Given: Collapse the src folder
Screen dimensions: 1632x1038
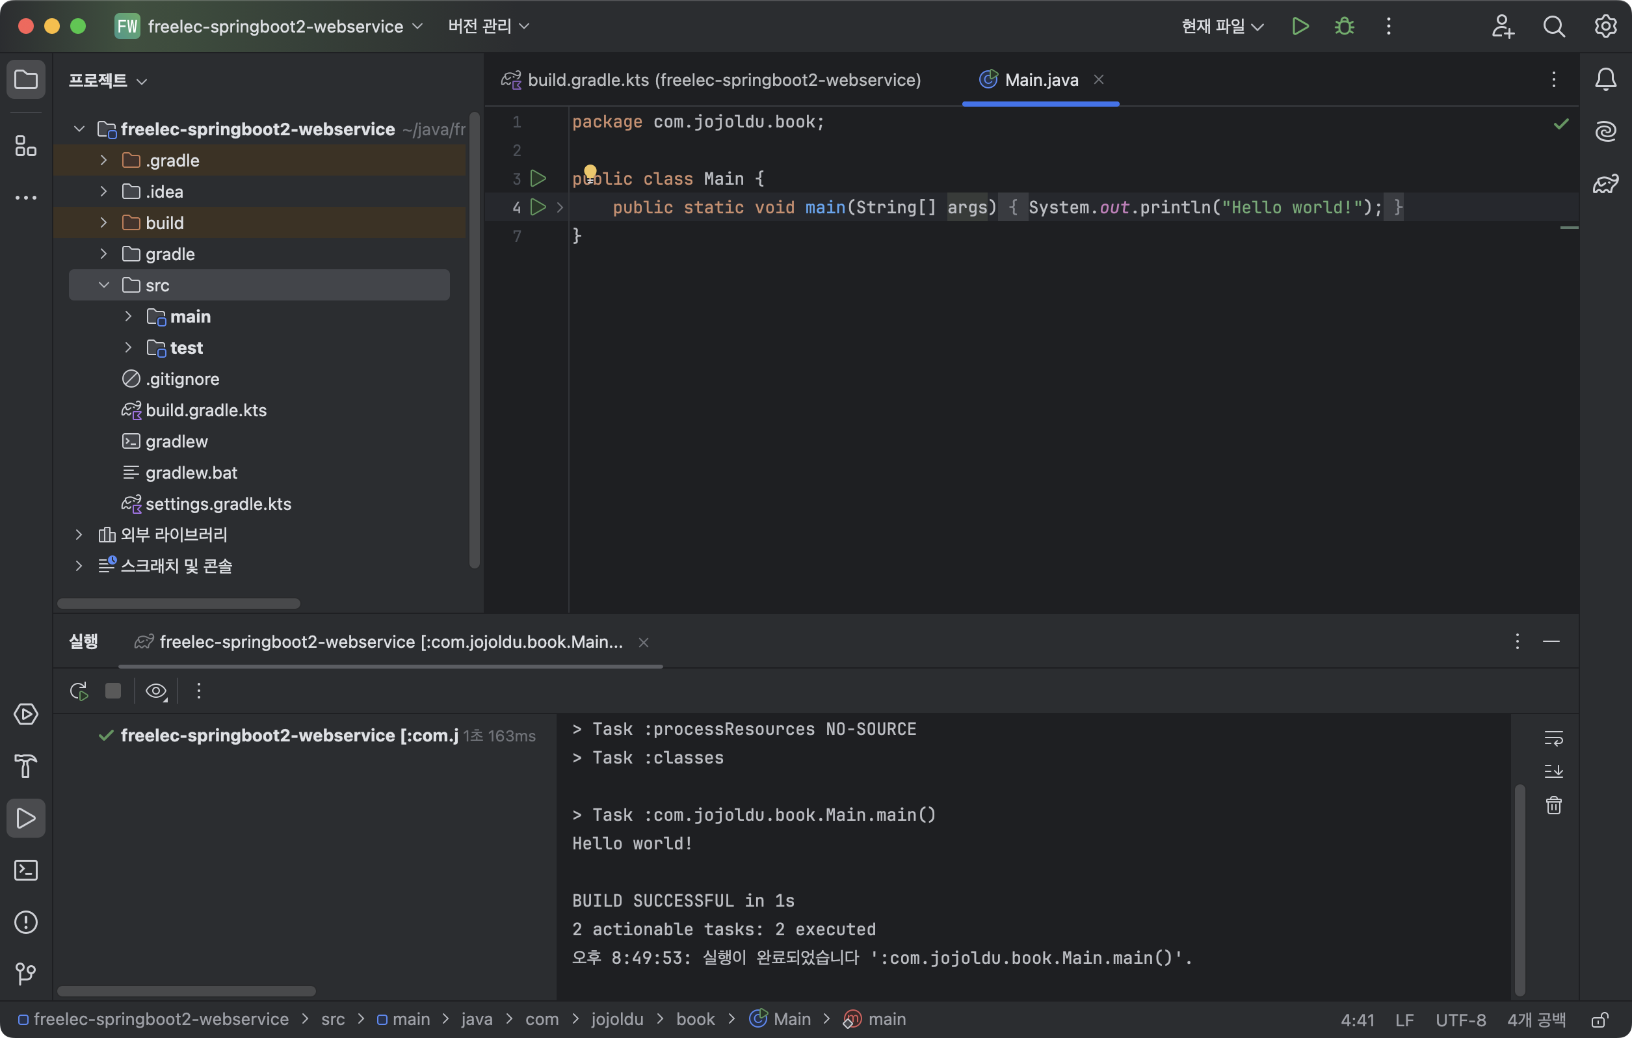Looking at the screenshot, I should [103, 285].
